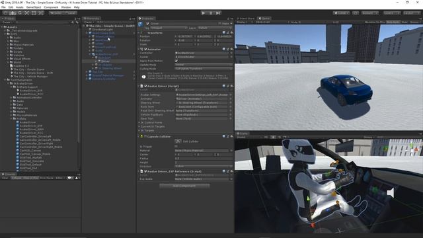The height and width of the screenshot is (238, 423).
Task: Click the Driver GameObject cube icon in Inspector
Action: [x=141, y=24]
